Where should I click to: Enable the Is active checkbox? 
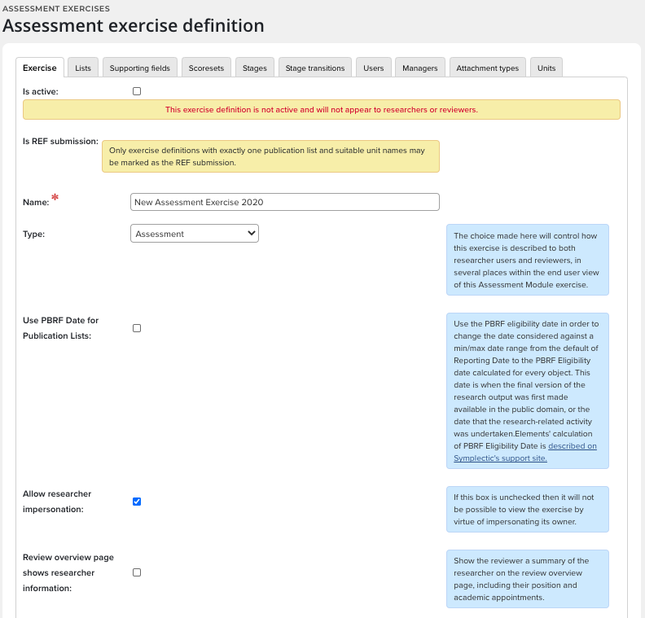click(x=137, y=91)
